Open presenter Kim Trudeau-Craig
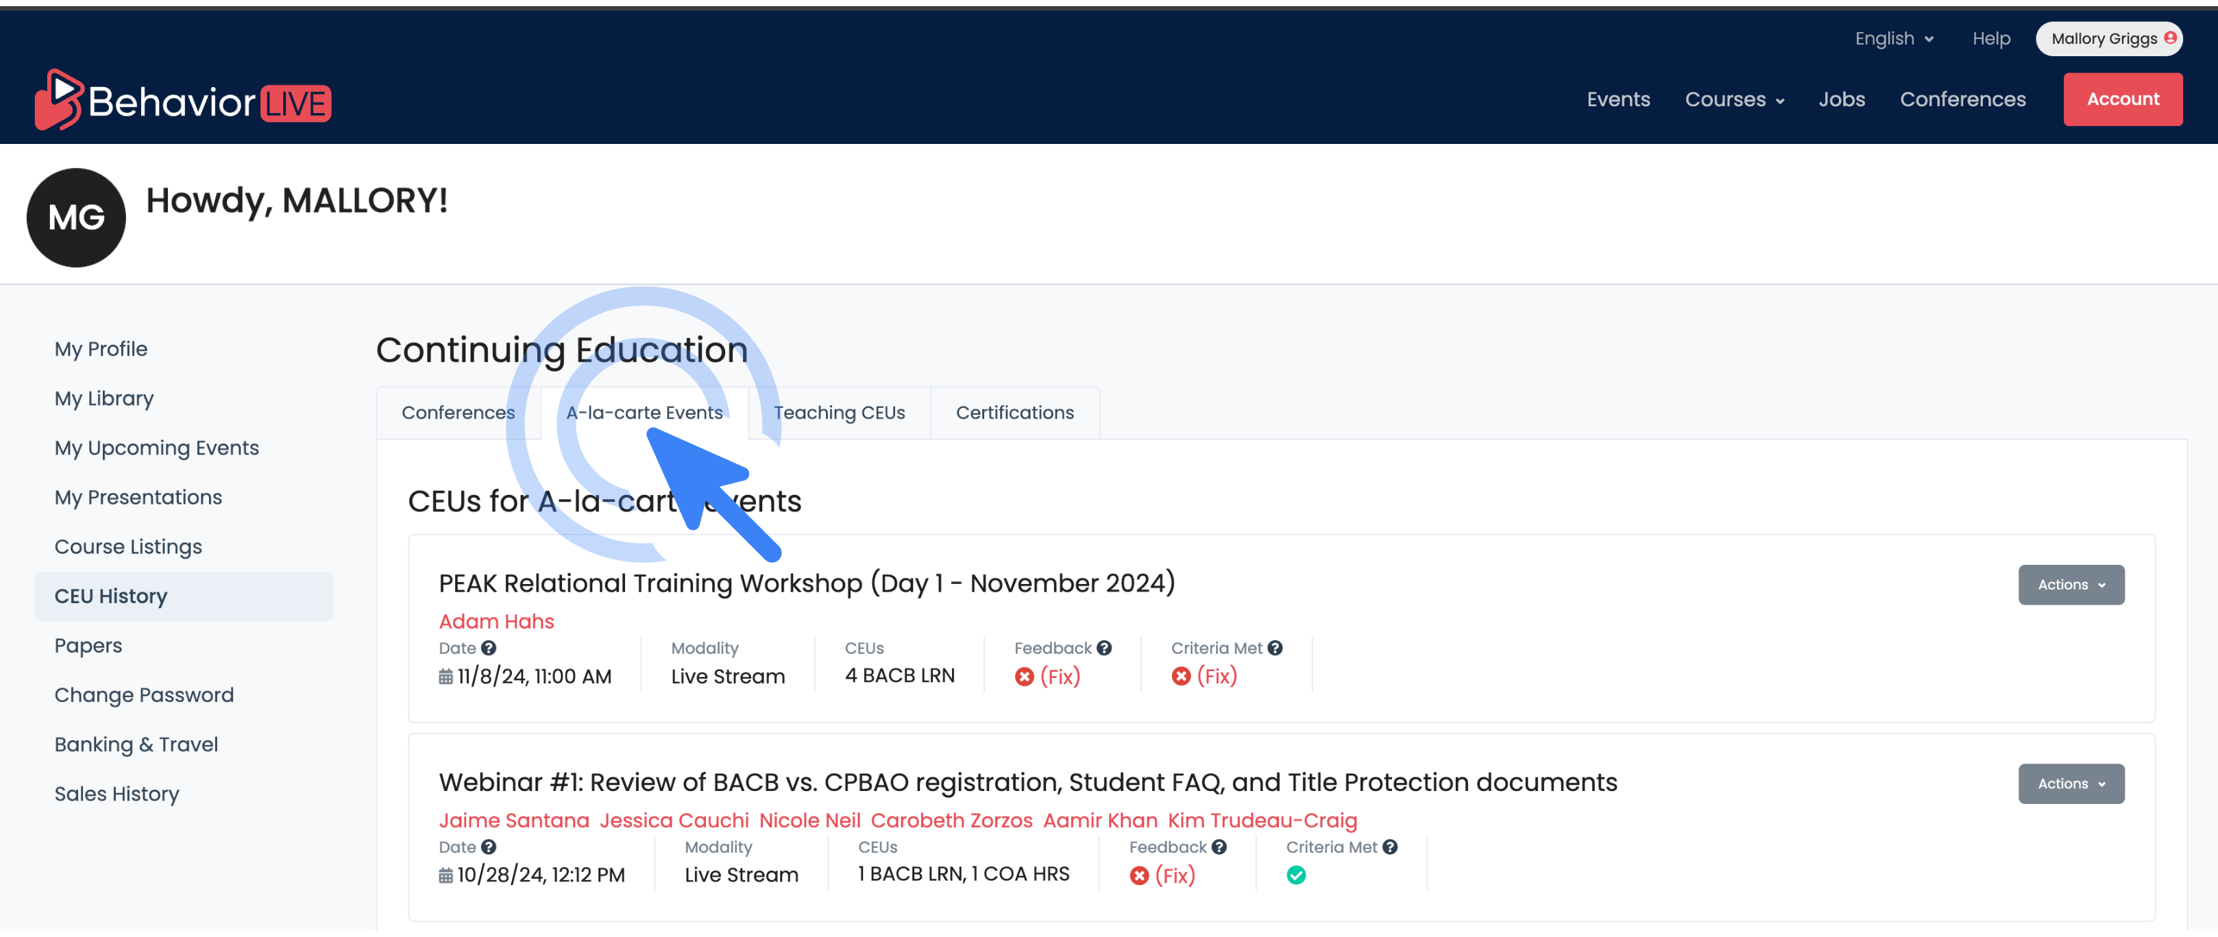The height and width of the screenshot is (937, 2218). (x=1263, y=820)
